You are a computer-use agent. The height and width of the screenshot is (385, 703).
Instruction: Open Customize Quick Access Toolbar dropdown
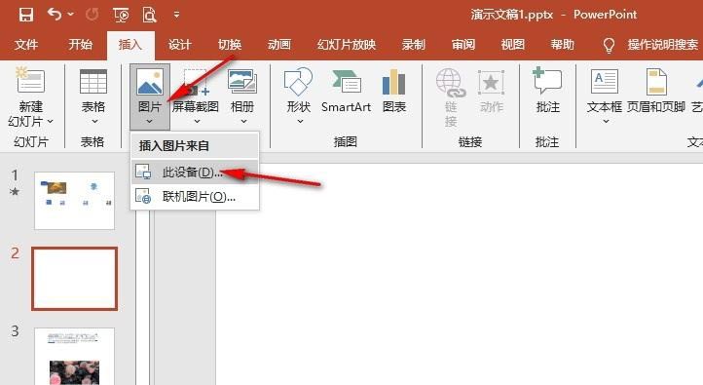click(x=176, y=15)
